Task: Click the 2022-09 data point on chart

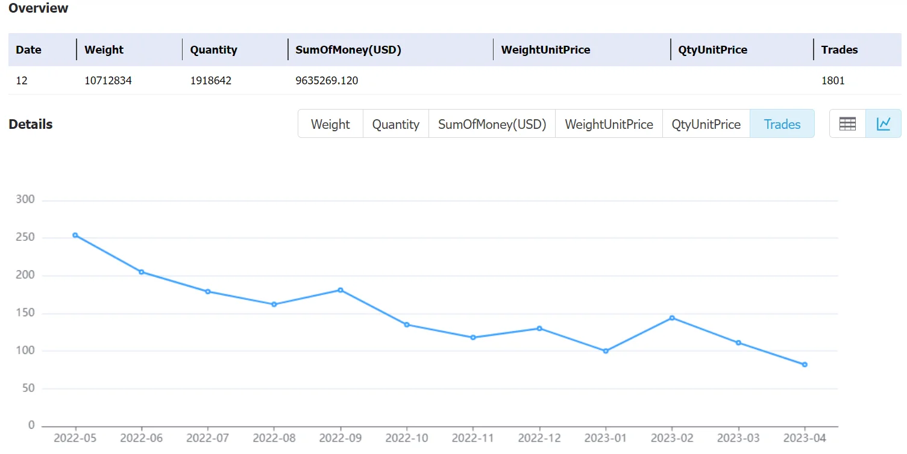Action: coord(341,290)
